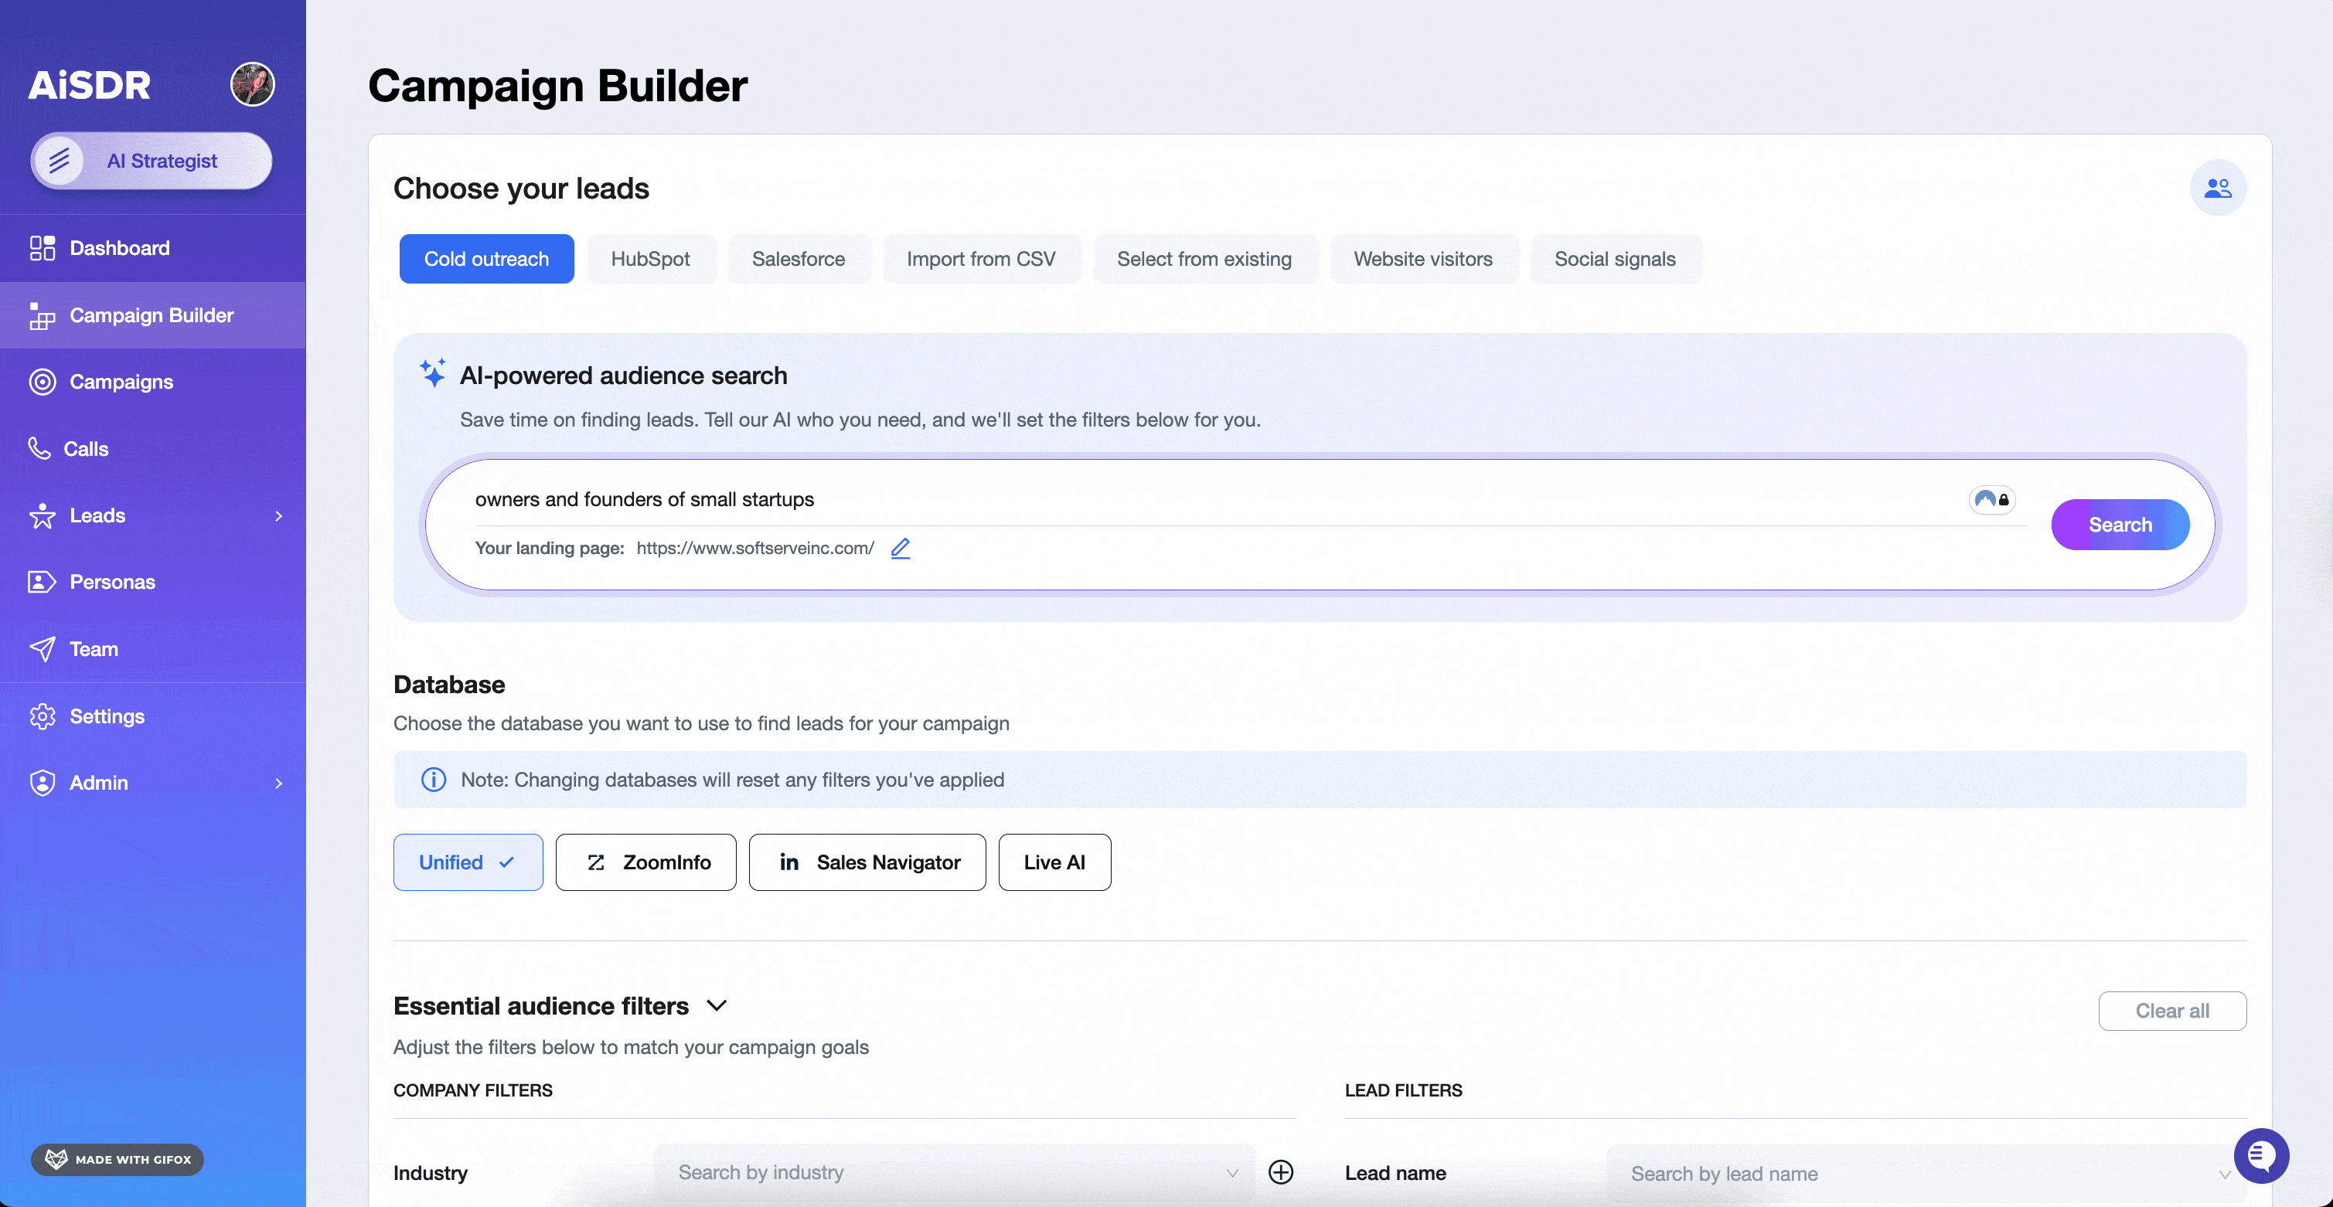Click into the AI audience search text field
2333x1207 pixels.
pyautogui.click(x=1177, y=499)
